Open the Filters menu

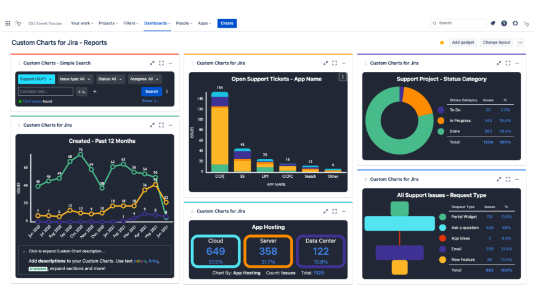(x=131, y=23)
